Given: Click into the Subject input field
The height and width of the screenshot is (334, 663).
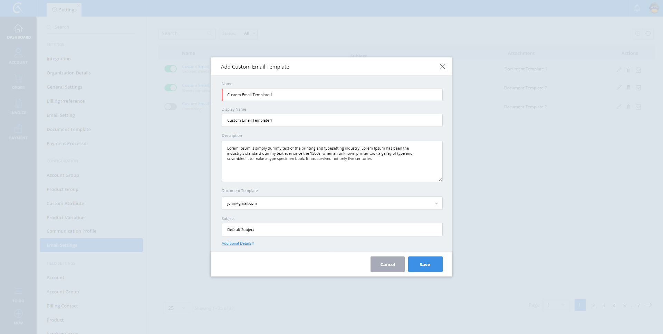Looking at the screenshot, I should click(x=332, y=230).
